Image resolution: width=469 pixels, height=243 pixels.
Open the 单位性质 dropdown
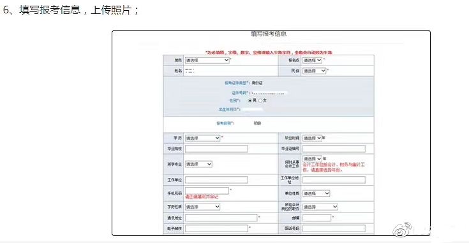[316, 193]
